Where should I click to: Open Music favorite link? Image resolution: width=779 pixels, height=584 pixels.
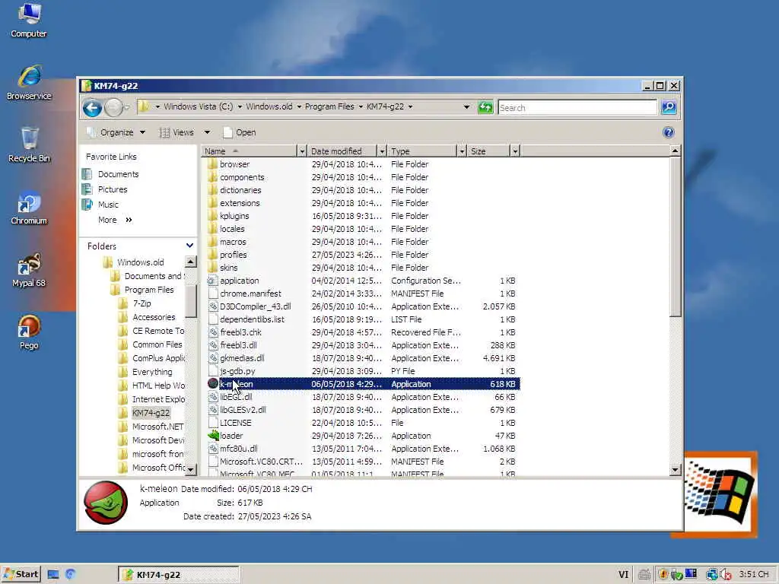coord(108,204)
